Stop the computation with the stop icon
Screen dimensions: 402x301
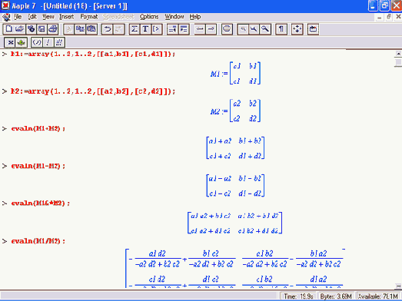coord(227,29)
